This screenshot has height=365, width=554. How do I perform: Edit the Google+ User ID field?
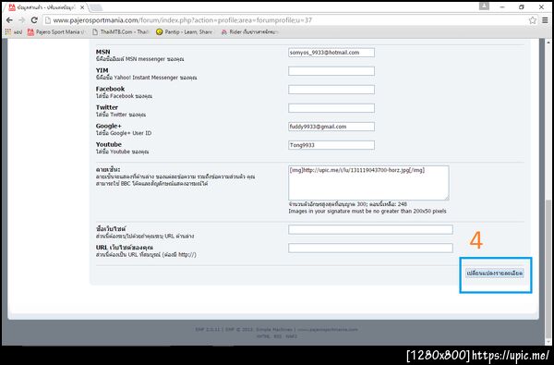331,127
